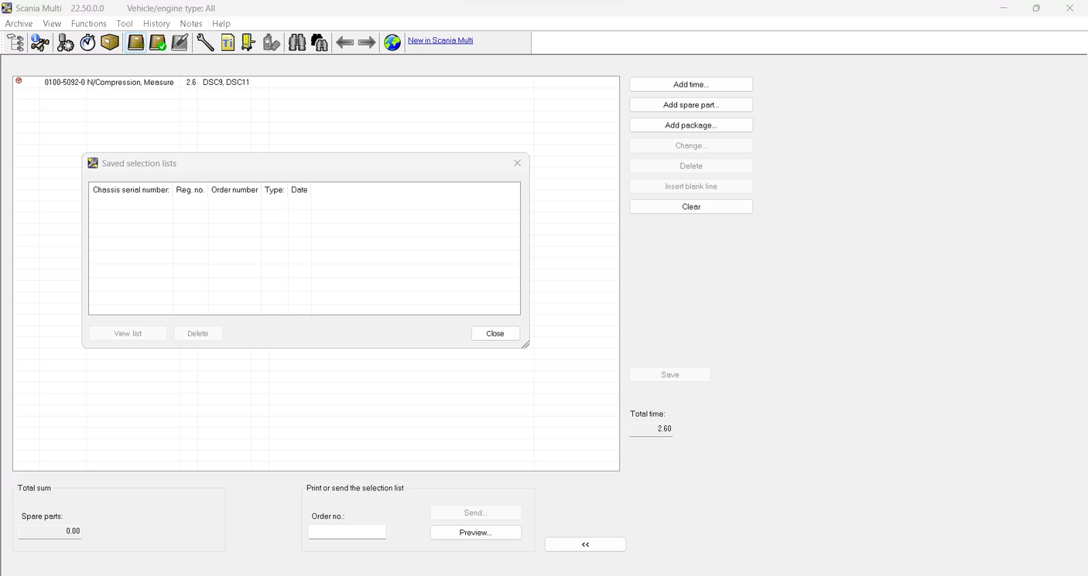Click the stopwatch standard times icon
The width and height of the screenshot is (1088, 576).
click(87, 43)
